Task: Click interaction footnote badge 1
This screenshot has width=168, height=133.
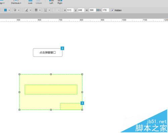Action: tap(82, 103)
